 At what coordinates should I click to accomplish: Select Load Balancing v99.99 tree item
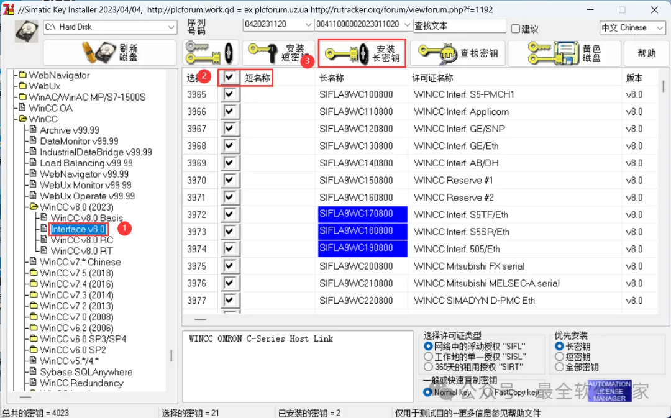(x=86, y=163)
